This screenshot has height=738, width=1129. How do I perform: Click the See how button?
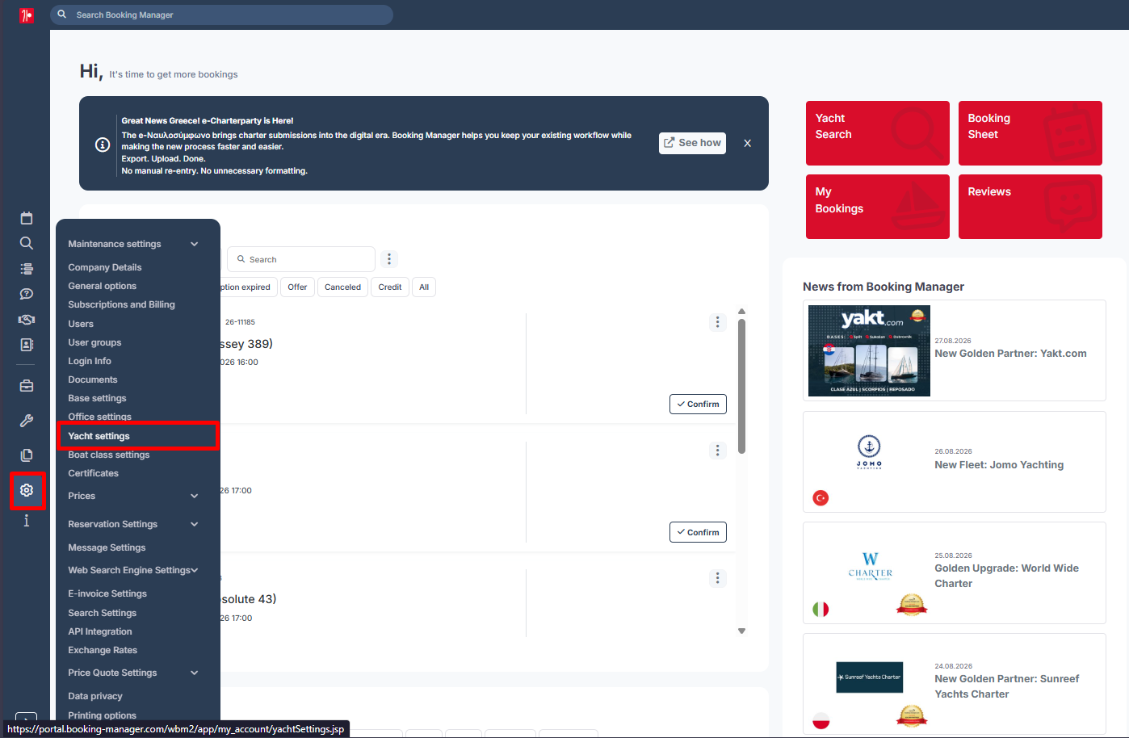click(692, 143)
